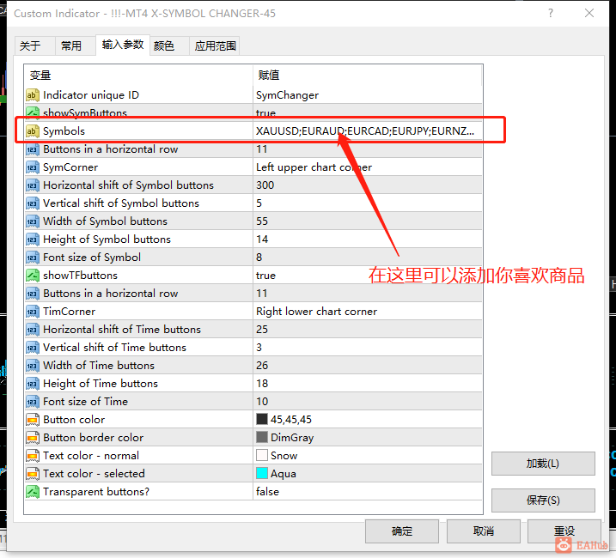Edit the Indicator unique ID value SymChanger
The height and width of the screenshot is (558, 616).
click(x=368, y=95)
